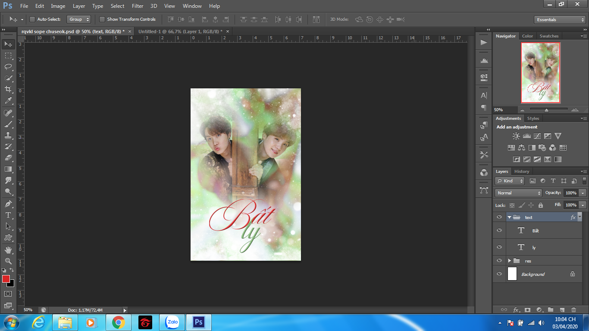Screen dimensions: 589x331
Task: Open Google Chrome from the taskbar
Action: [118, 322]
